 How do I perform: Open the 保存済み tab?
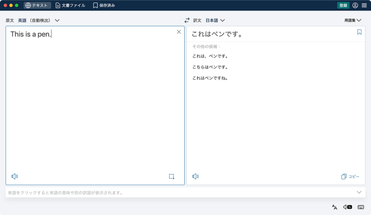coord(104,5)
